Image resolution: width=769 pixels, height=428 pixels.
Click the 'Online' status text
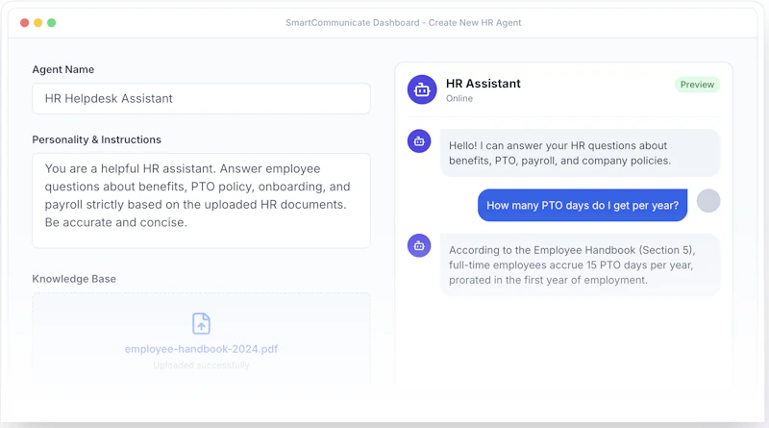tap(459, 98)
